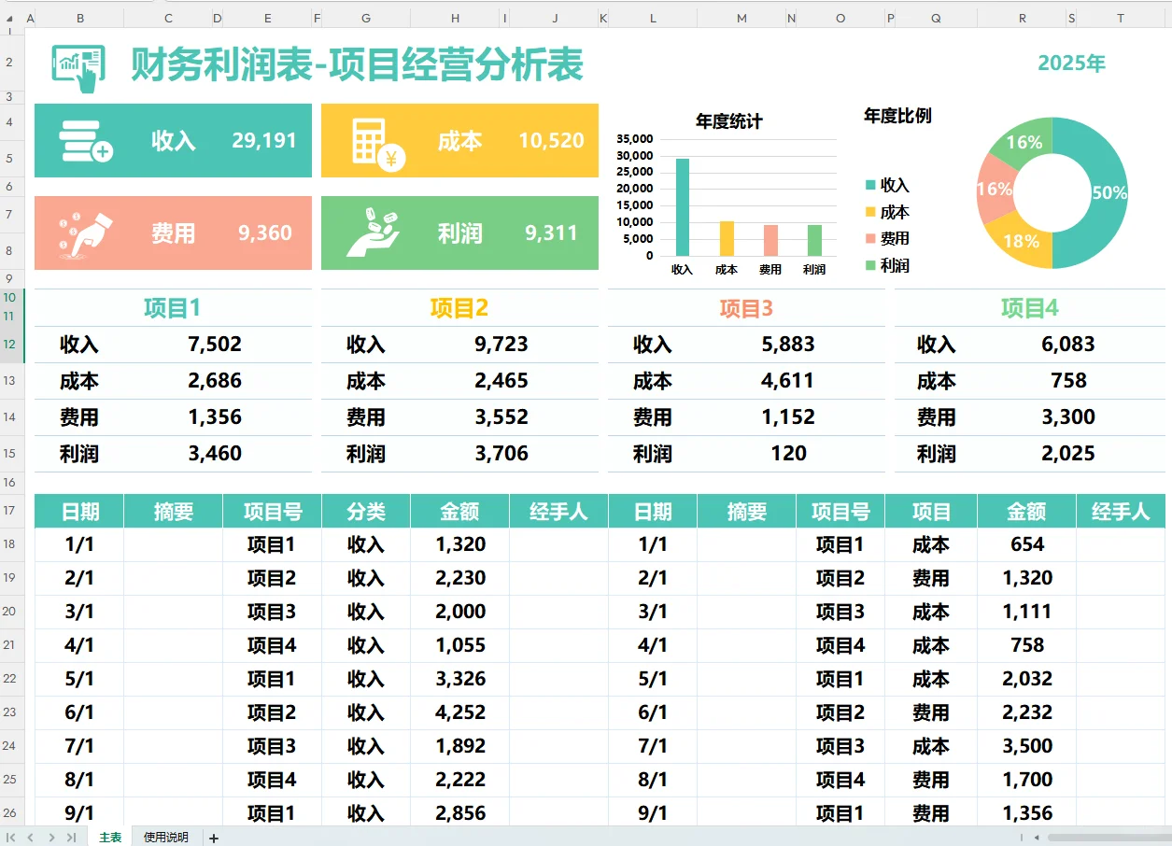Switch to the 使用说明 sheet tab
The height and width of the screenshot is (846, 1172).
click(164, 838)
